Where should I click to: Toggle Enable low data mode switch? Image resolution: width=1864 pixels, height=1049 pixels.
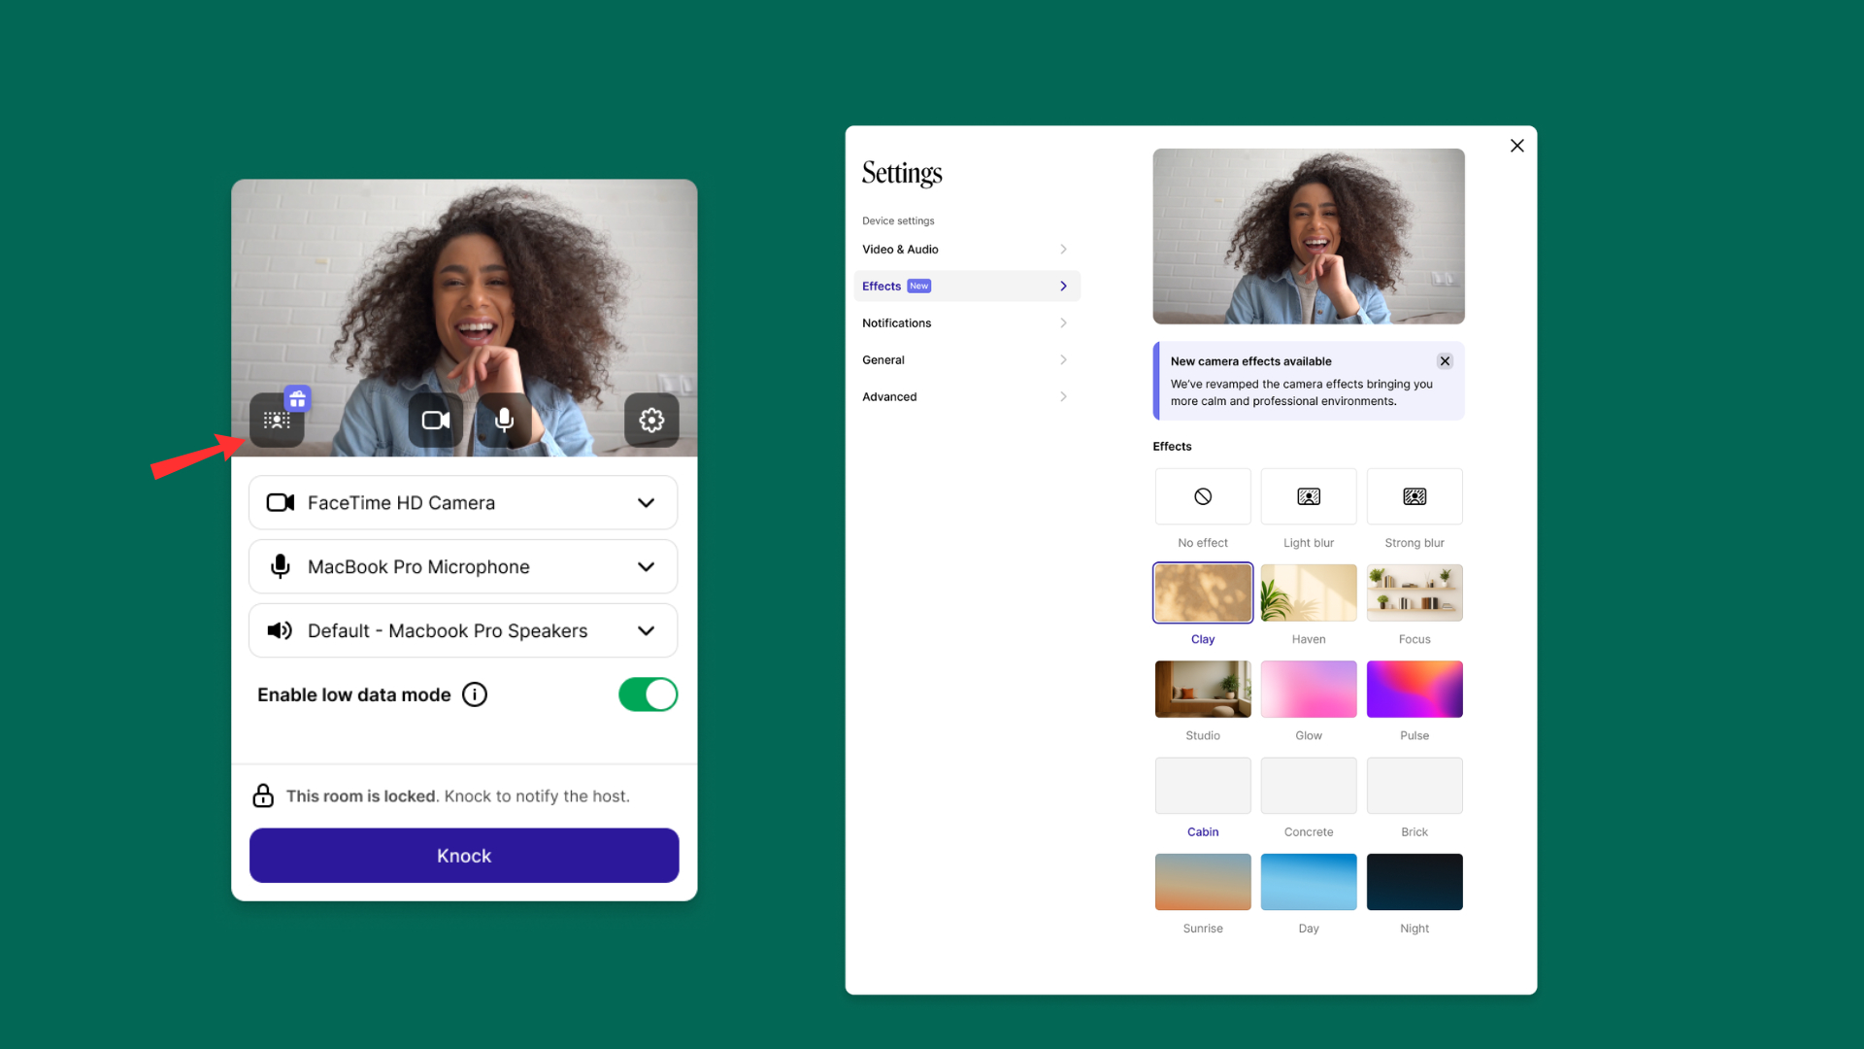[648, 694]
